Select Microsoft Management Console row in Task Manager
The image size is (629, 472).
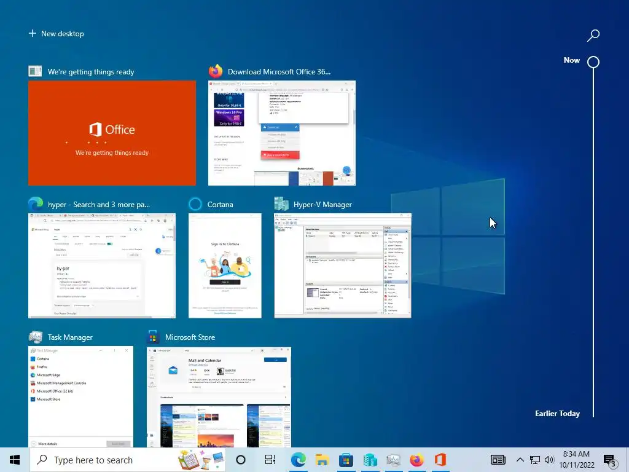[x=80, y=383]
